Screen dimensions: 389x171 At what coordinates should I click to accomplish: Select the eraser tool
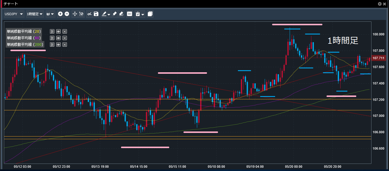114,14
